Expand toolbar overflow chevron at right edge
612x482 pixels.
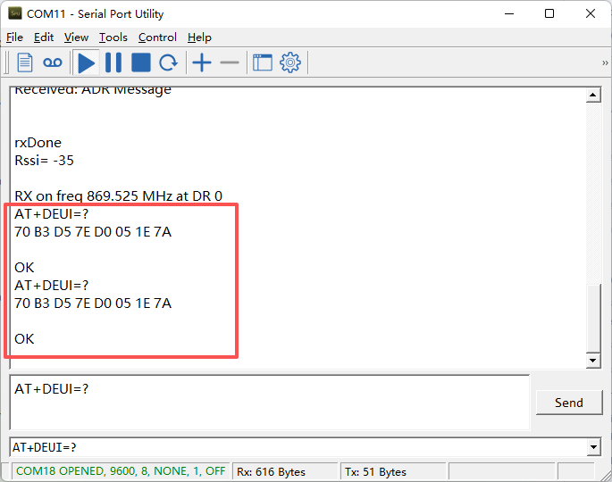[x=605, y=62]
